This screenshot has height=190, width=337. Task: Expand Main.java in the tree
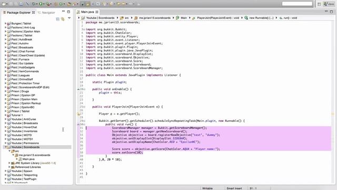17,159
